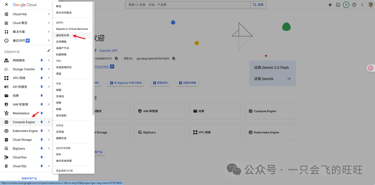Click the Cloud Run arrows icon
The height and width of the screenshot is (185, 375).
(x=7, y=157)
